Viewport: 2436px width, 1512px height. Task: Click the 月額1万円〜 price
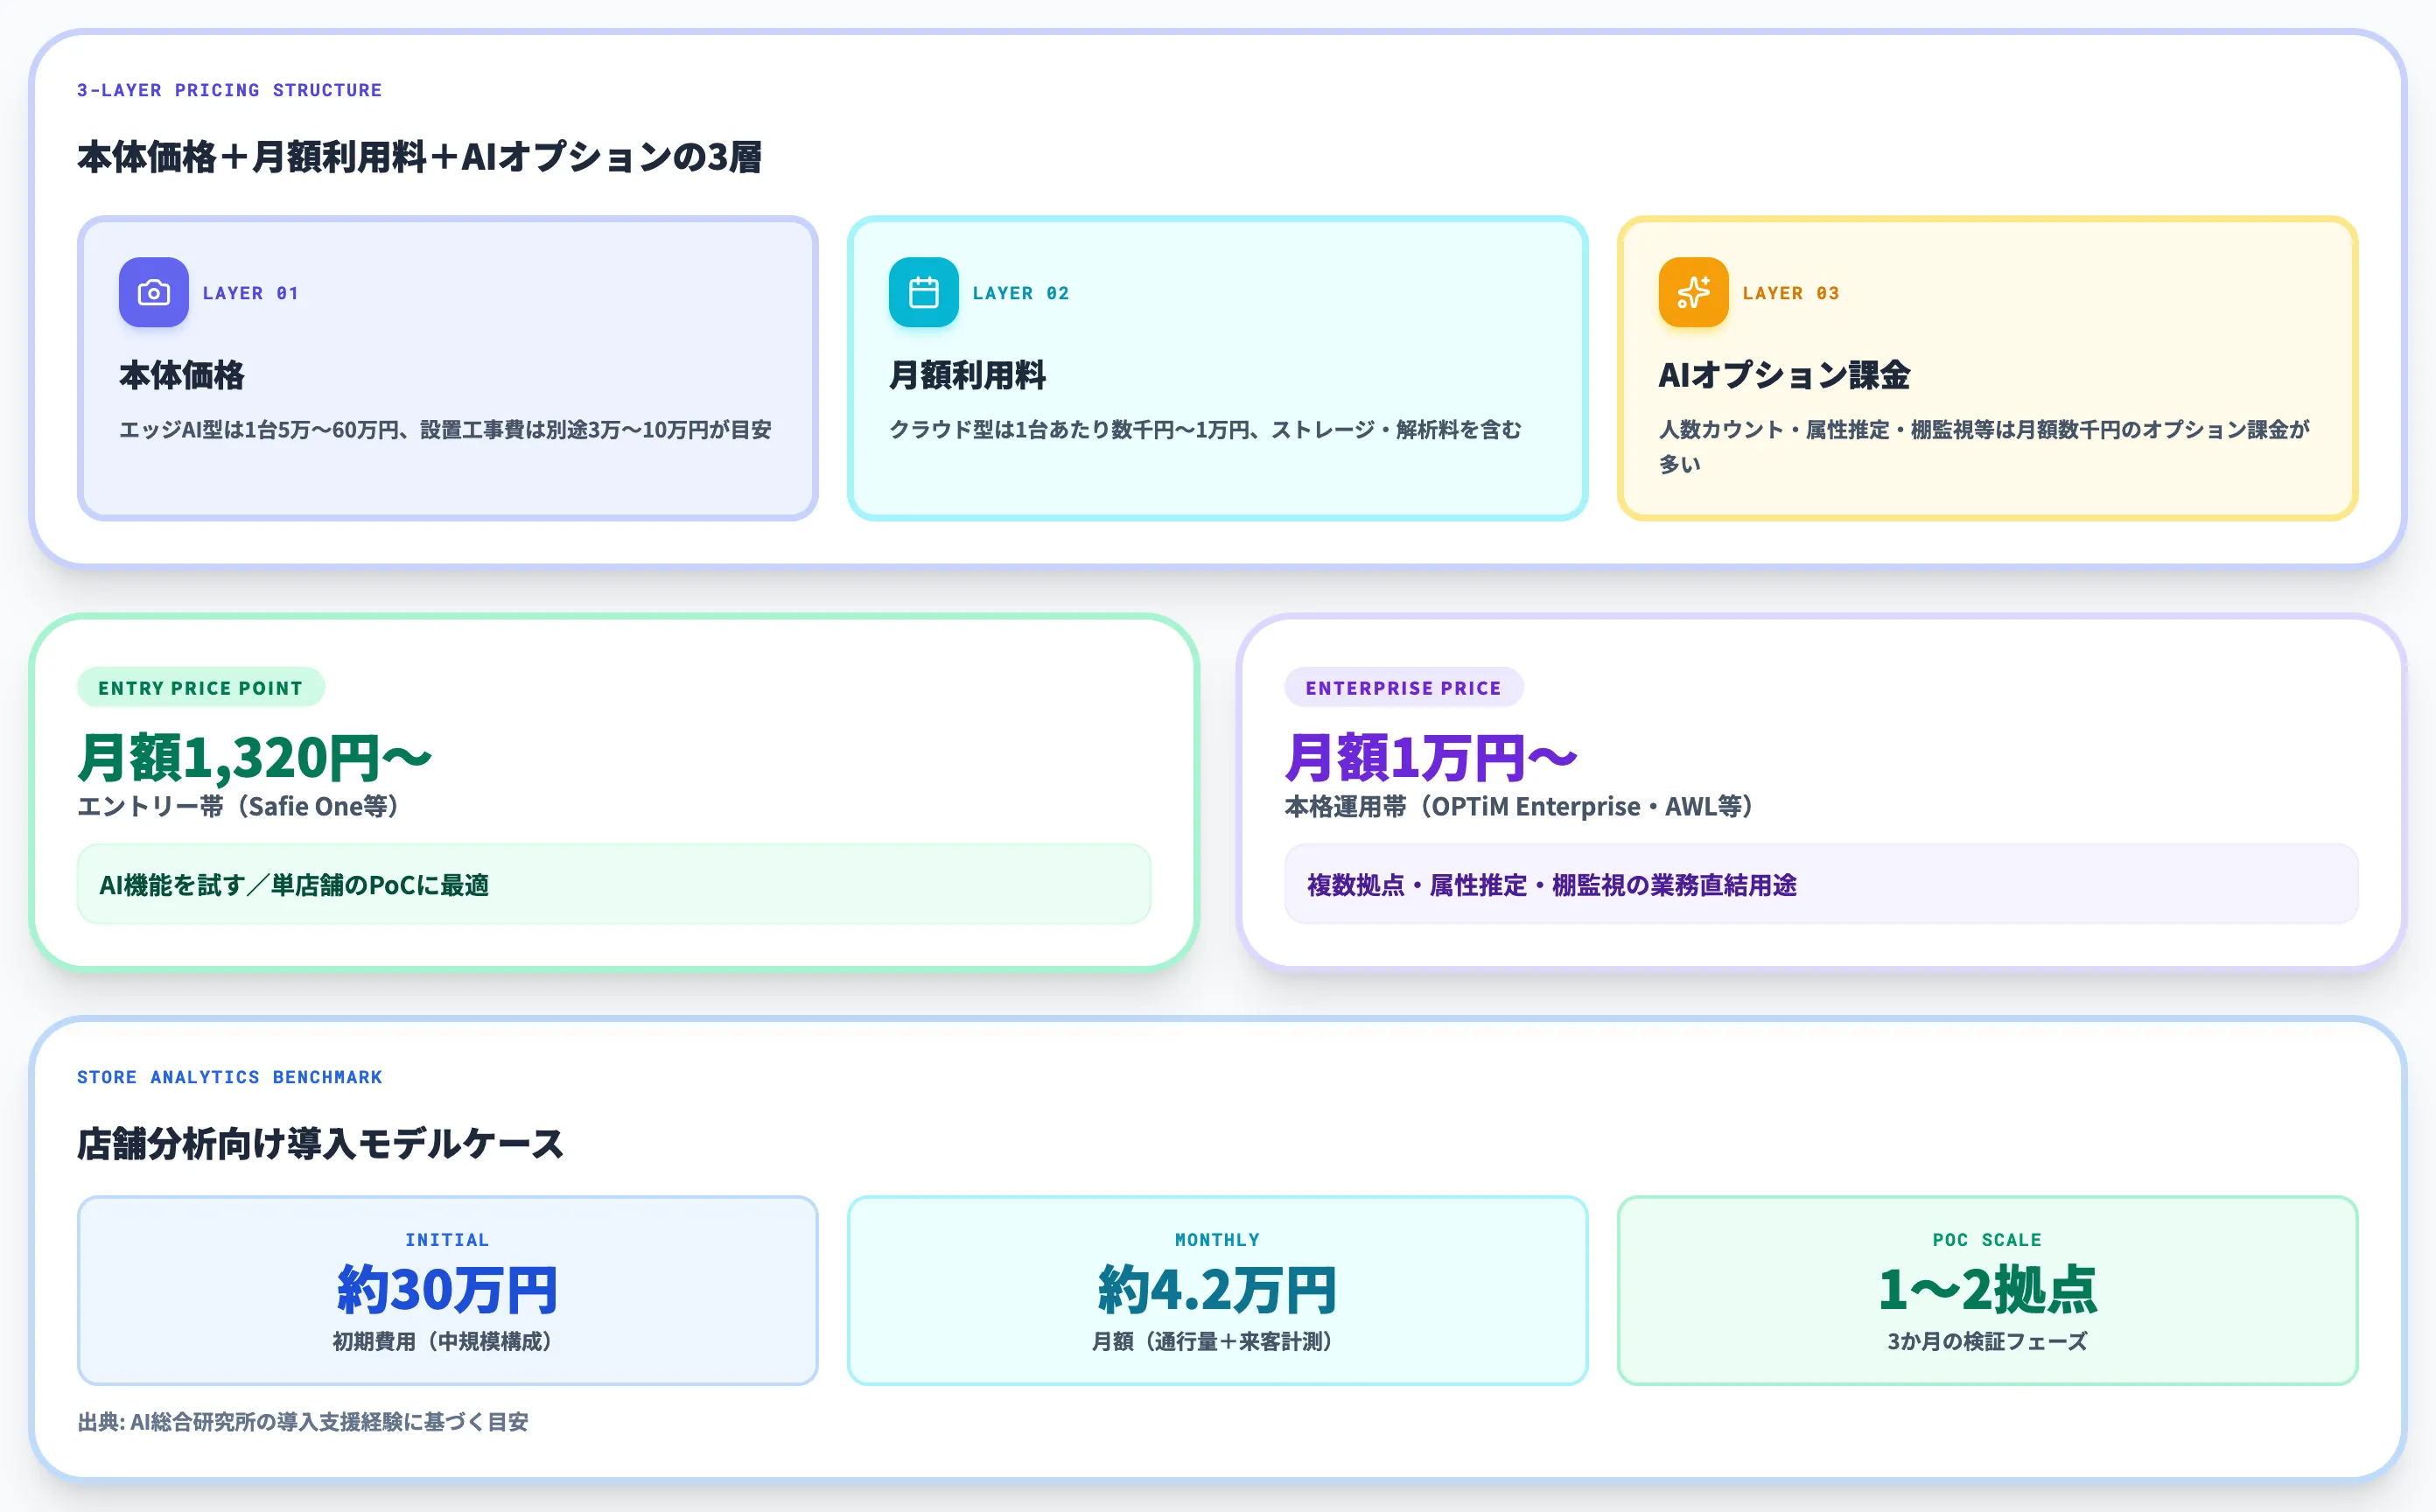[x=1431, y=757]
